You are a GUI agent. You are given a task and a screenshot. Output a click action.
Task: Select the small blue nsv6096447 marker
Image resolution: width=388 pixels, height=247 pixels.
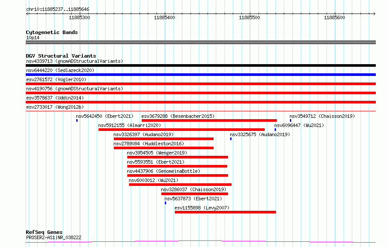click(275, 130)
